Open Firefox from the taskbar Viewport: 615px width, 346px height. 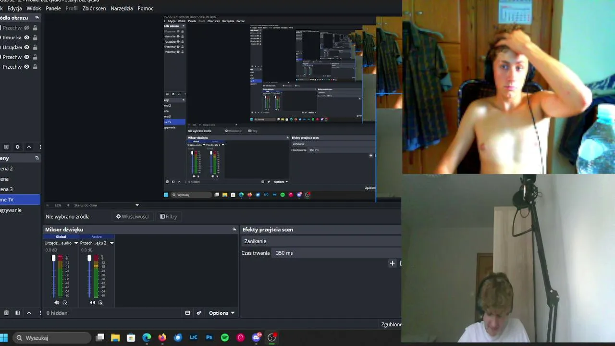click(162, 337)
